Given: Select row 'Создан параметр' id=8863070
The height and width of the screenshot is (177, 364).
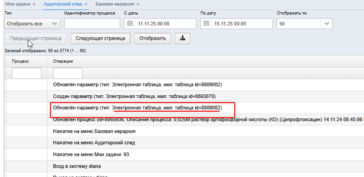Looking at the screenshot, I should 185,96.
